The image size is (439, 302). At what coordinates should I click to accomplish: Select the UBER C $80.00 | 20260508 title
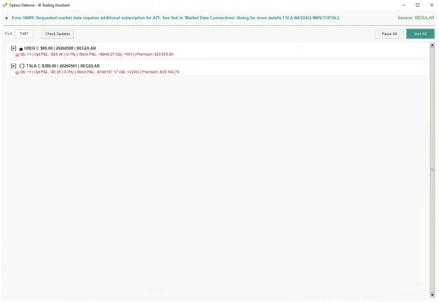coord(60,48)
